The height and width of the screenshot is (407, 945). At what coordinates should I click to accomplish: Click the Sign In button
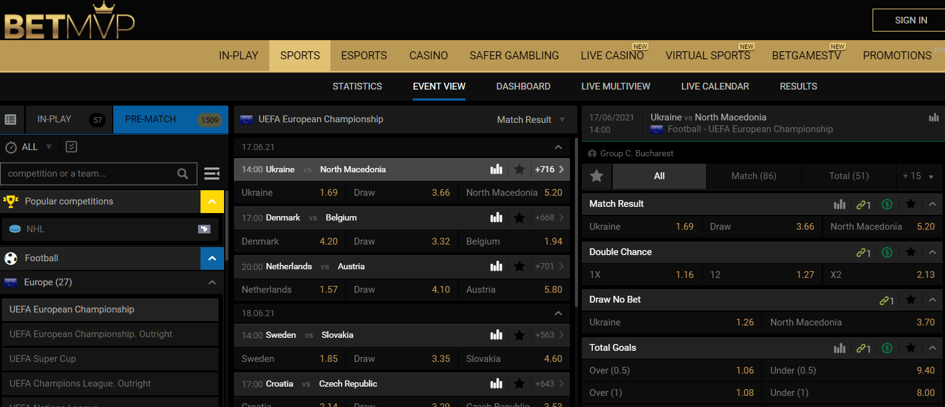click(910, 20)
